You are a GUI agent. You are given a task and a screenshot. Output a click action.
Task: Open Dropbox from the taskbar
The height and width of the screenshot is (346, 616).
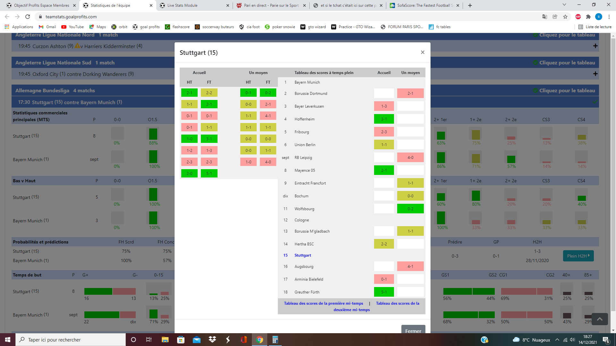212,340
